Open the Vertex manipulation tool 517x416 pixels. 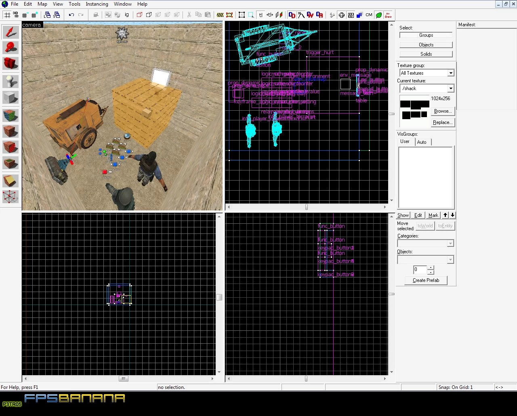point(11,197)
